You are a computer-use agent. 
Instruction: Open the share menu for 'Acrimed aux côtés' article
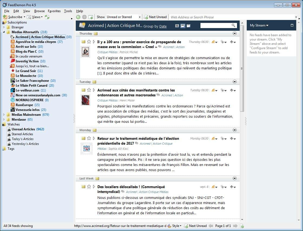[x=214, y=90]
